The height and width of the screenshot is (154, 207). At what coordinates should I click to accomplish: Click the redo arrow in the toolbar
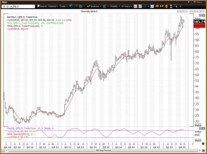(76, 6)
